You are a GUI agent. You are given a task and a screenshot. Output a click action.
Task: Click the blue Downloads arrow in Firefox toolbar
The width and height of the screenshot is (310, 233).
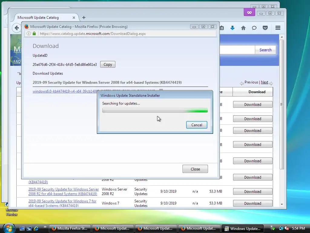coord(232,28)
